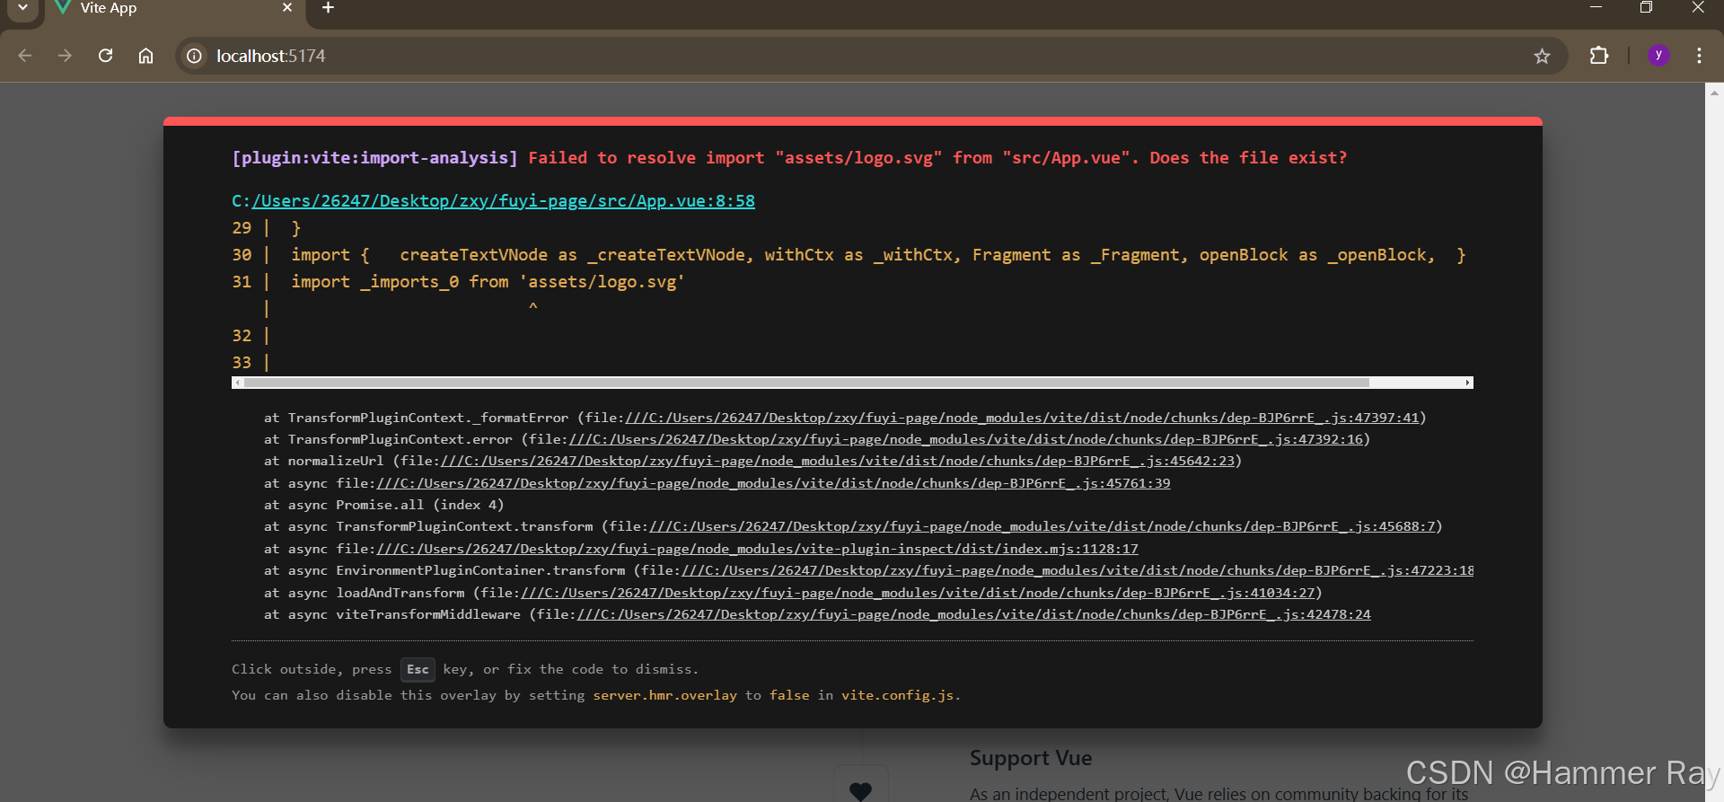Open the loadAndTransform stack trace link

[918, 593]
